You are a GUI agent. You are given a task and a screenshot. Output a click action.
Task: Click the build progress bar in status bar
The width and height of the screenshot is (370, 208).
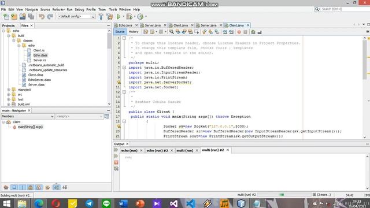click(284, 195)
